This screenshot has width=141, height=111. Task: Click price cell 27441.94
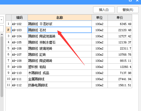coord(120,79)
